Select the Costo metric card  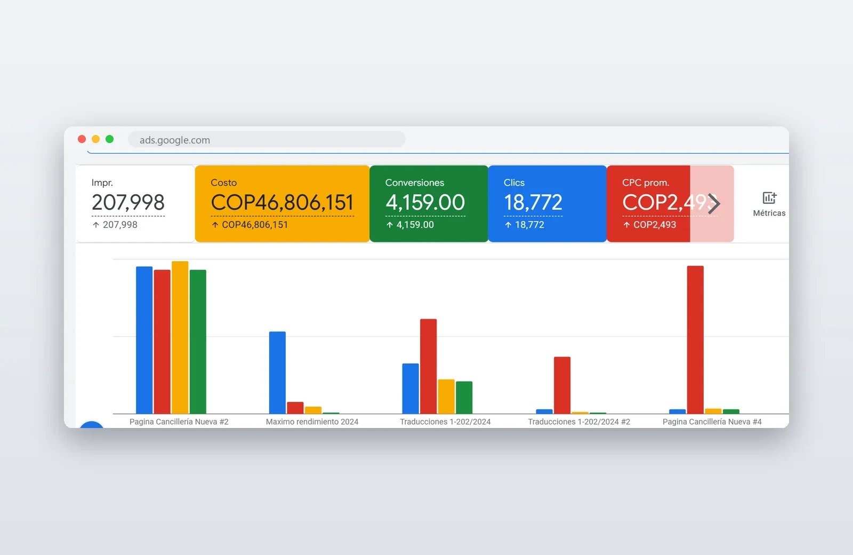(x=282, y=204)
